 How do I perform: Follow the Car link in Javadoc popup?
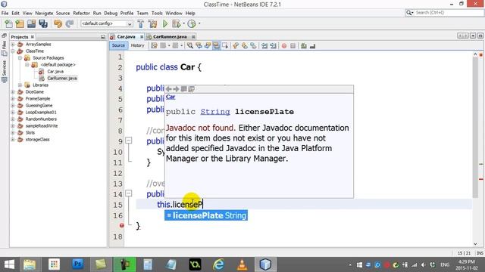tap(171, 97)
